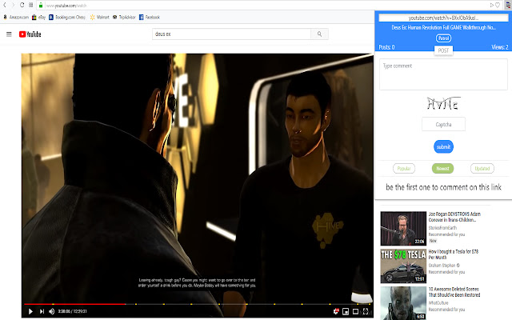Screen dimensions: 512x320
Task: Open the $78 Tesla video thumbnail
Action: (403, 266)
